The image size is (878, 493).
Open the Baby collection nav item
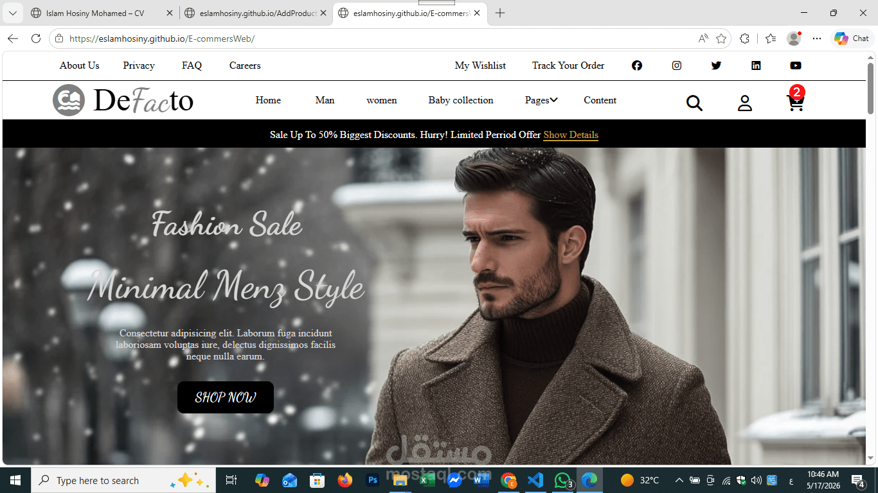click(461, 100)
